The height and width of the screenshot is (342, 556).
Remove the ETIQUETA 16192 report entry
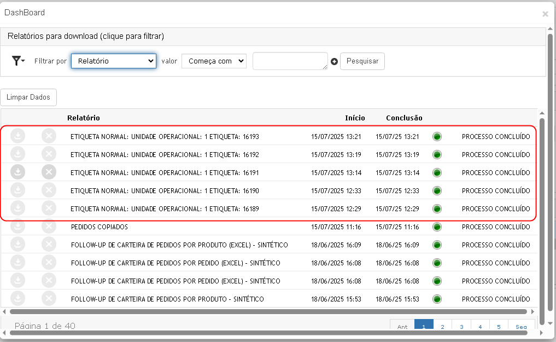[x=49, y=154]
